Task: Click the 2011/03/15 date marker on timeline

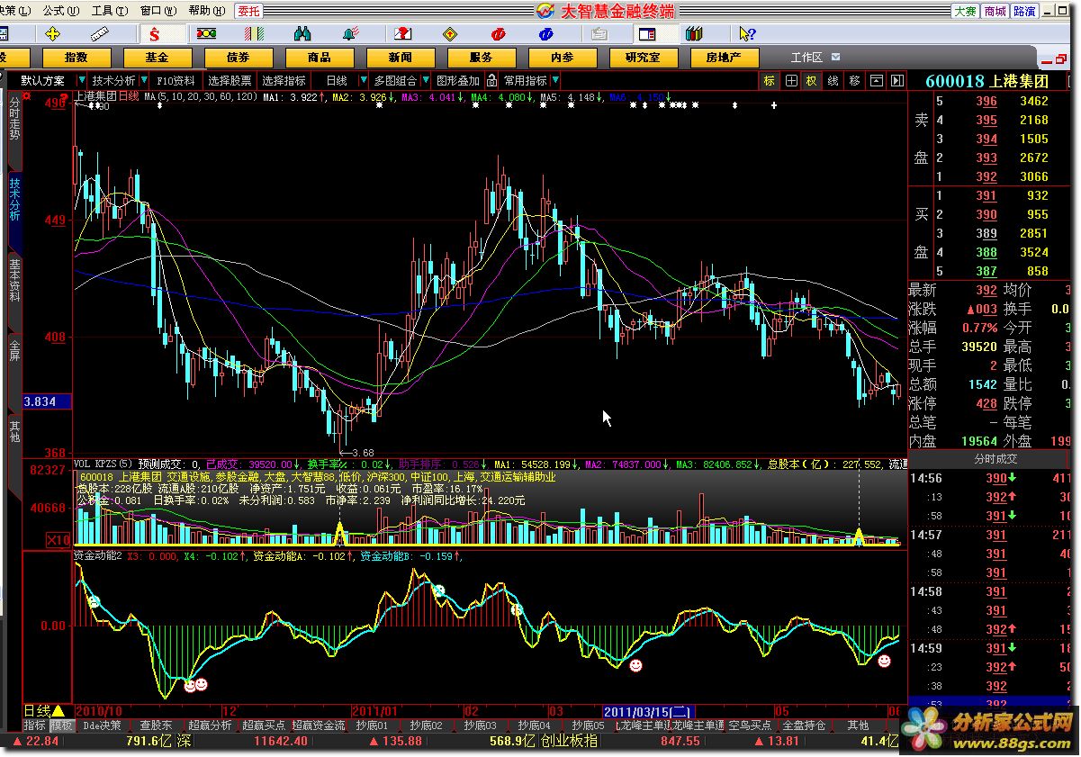Action: pos(648,710)
